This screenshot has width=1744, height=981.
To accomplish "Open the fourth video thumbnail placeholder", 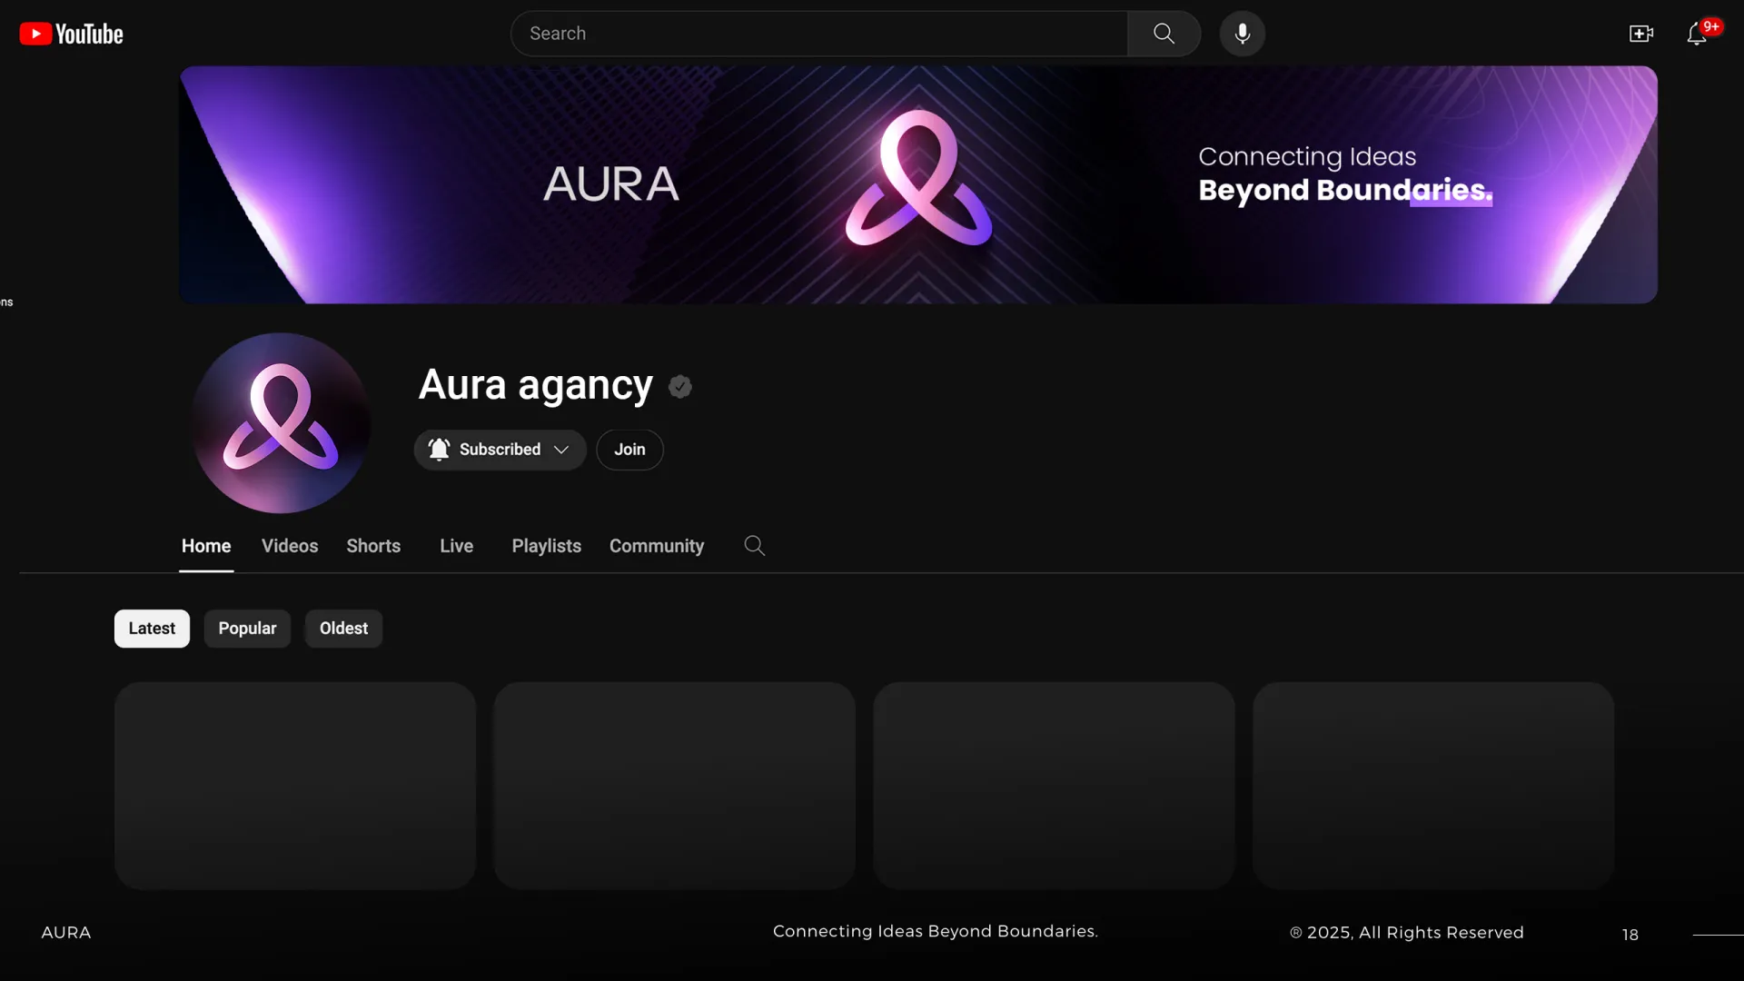I will pyautogui.click(x=1433, y=786).
